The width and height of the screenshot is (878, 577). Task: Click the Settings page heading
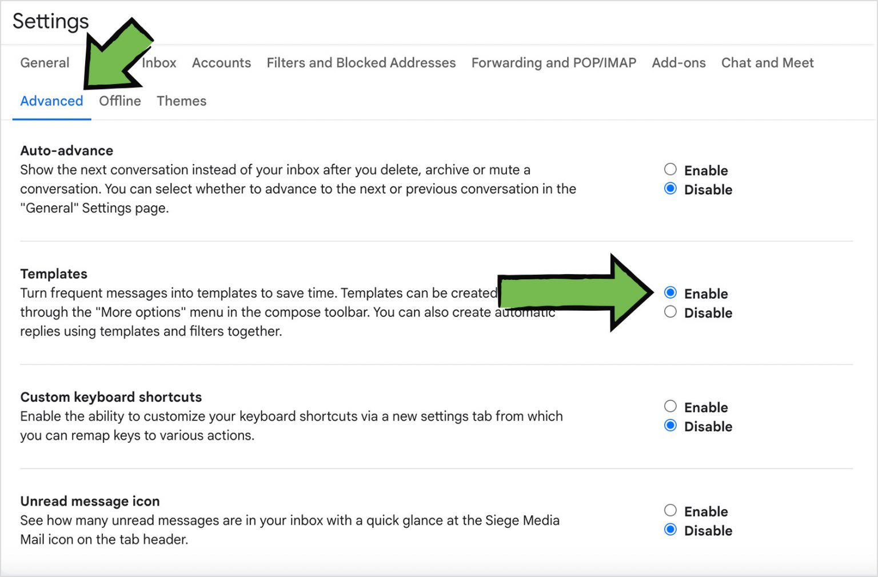(x=50, y=22)
